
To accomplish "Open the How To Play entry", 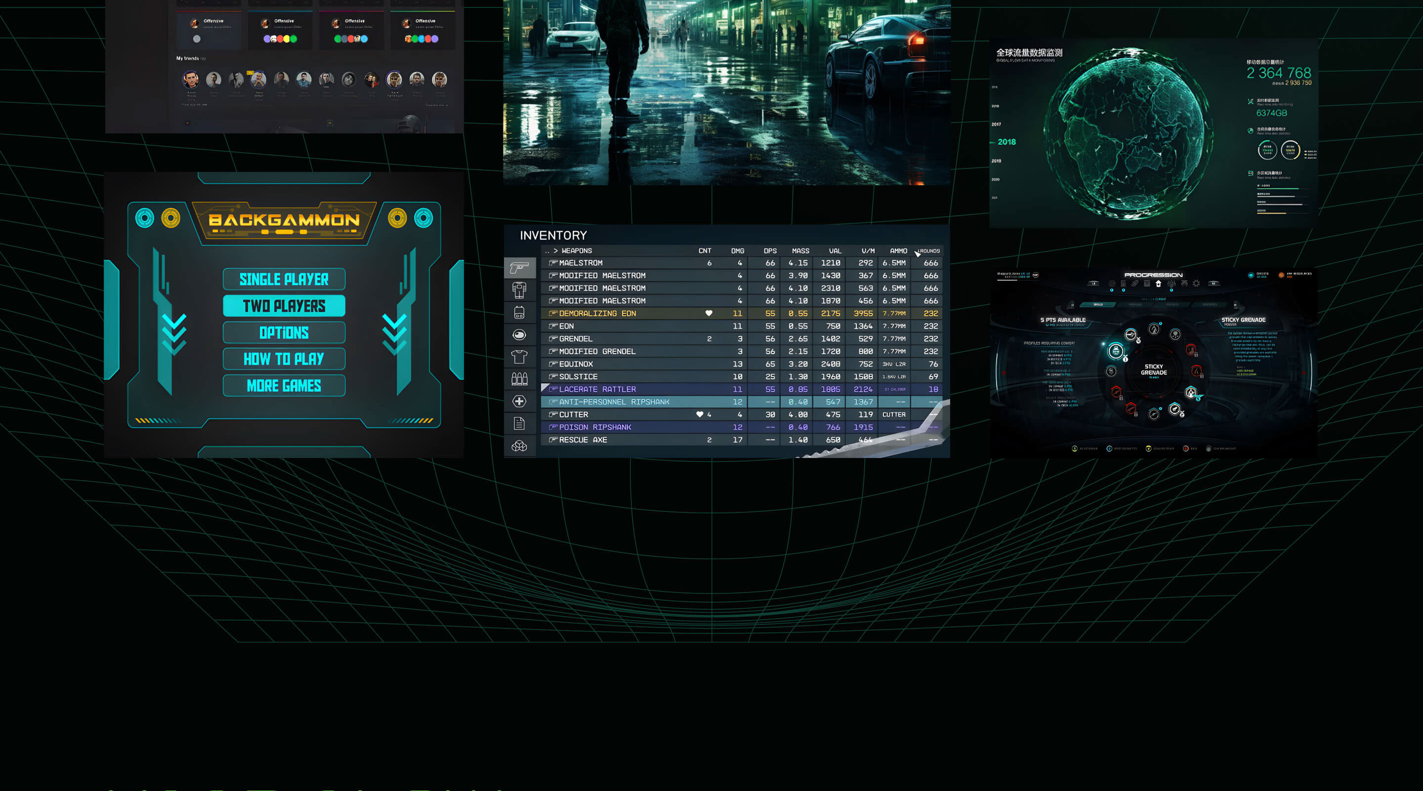I will point(284,359).
